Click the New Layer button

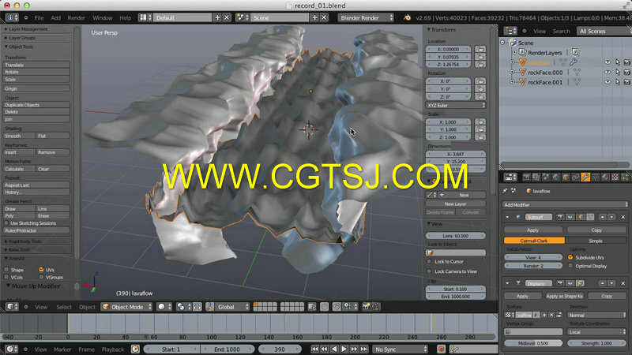coord(456,204)
